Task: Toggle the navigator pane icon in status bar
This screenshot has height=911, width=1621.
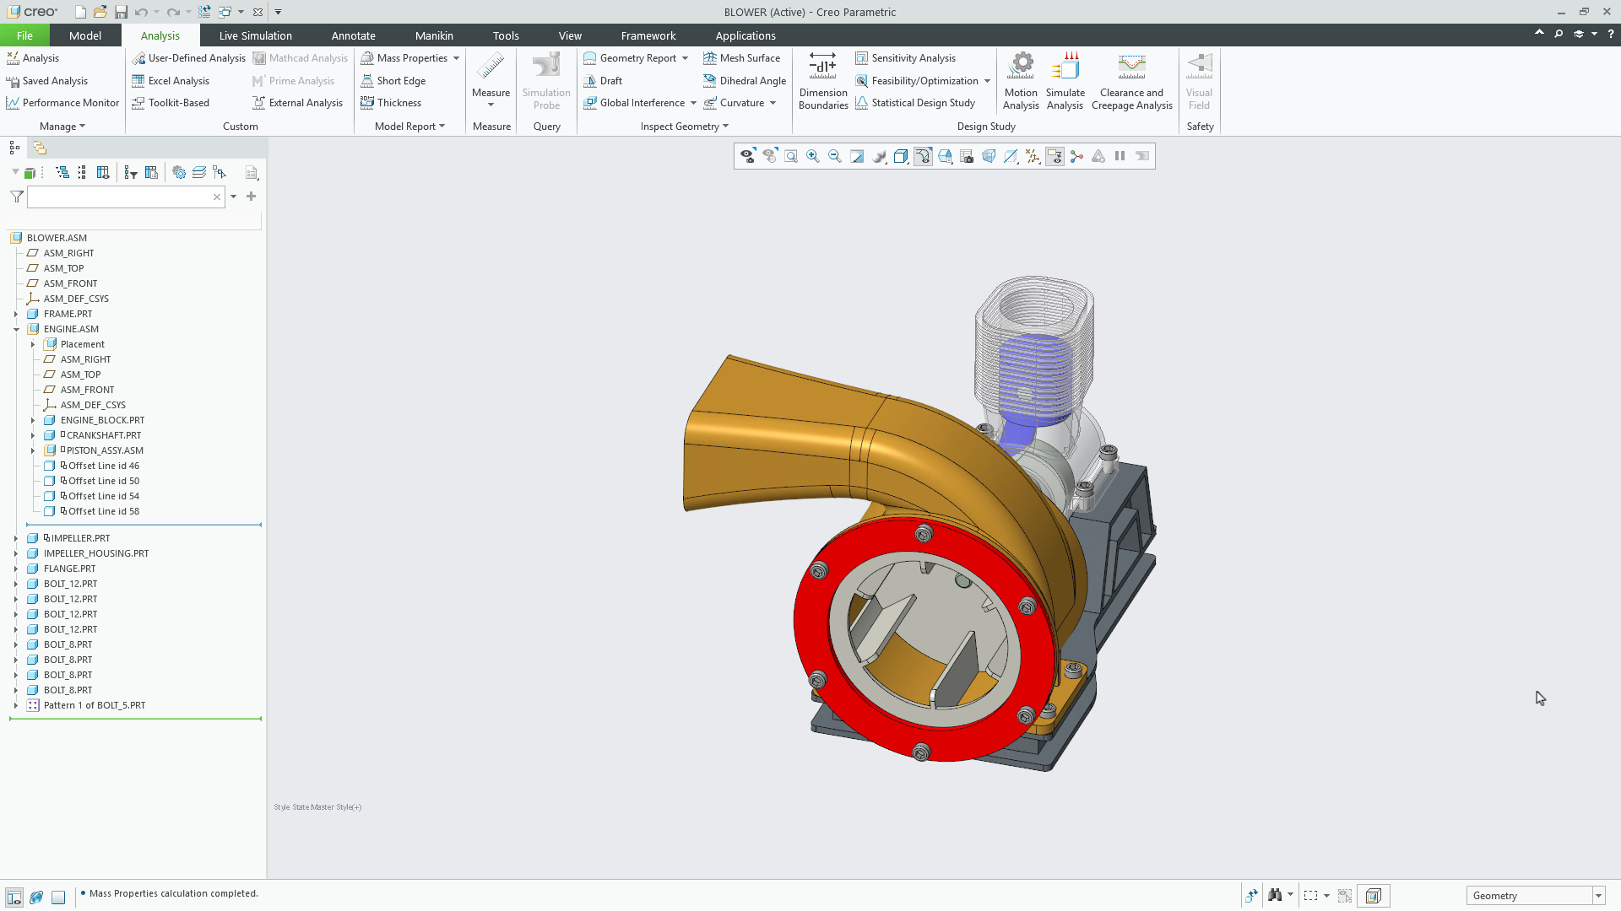Action: [14, 897]
